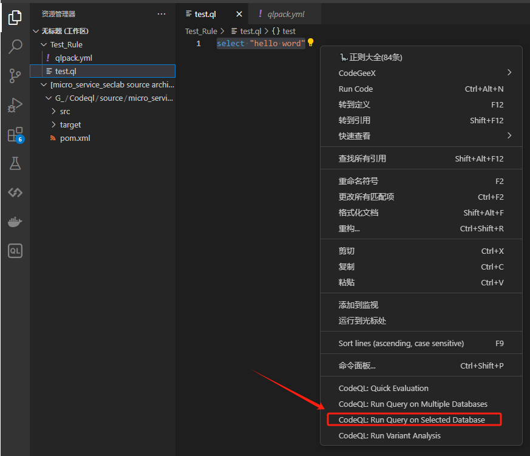
Task: Open the Docker whale icon view
Action: pyautogui.click(x=15, y=222)
